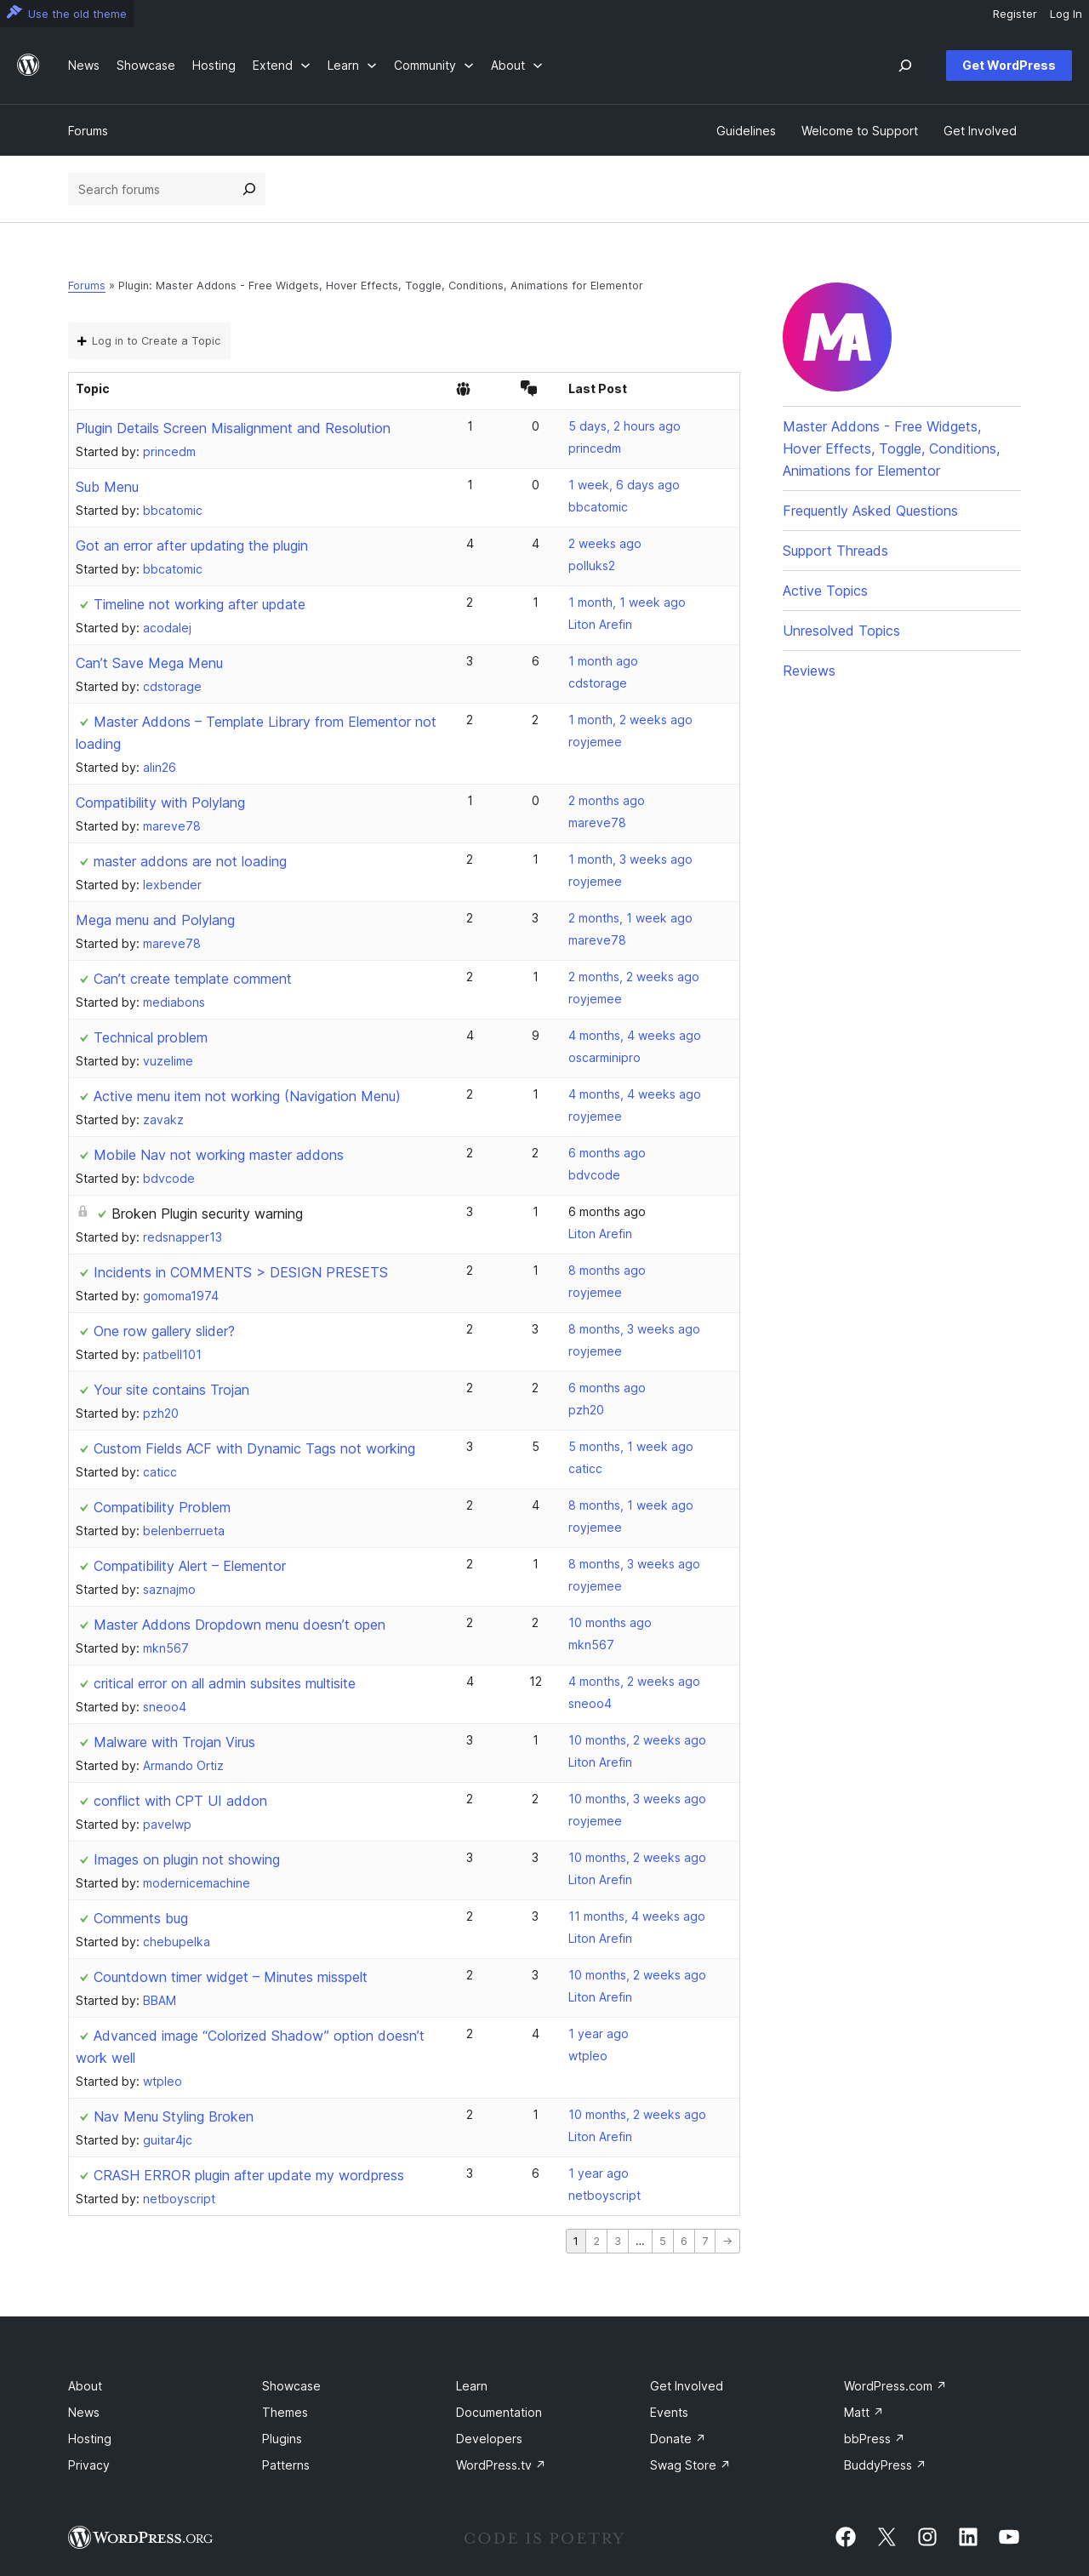This screenshot has width=1089, height=2576.
Task: Open the Facebook icon in footer
Action: point(846,2536)
